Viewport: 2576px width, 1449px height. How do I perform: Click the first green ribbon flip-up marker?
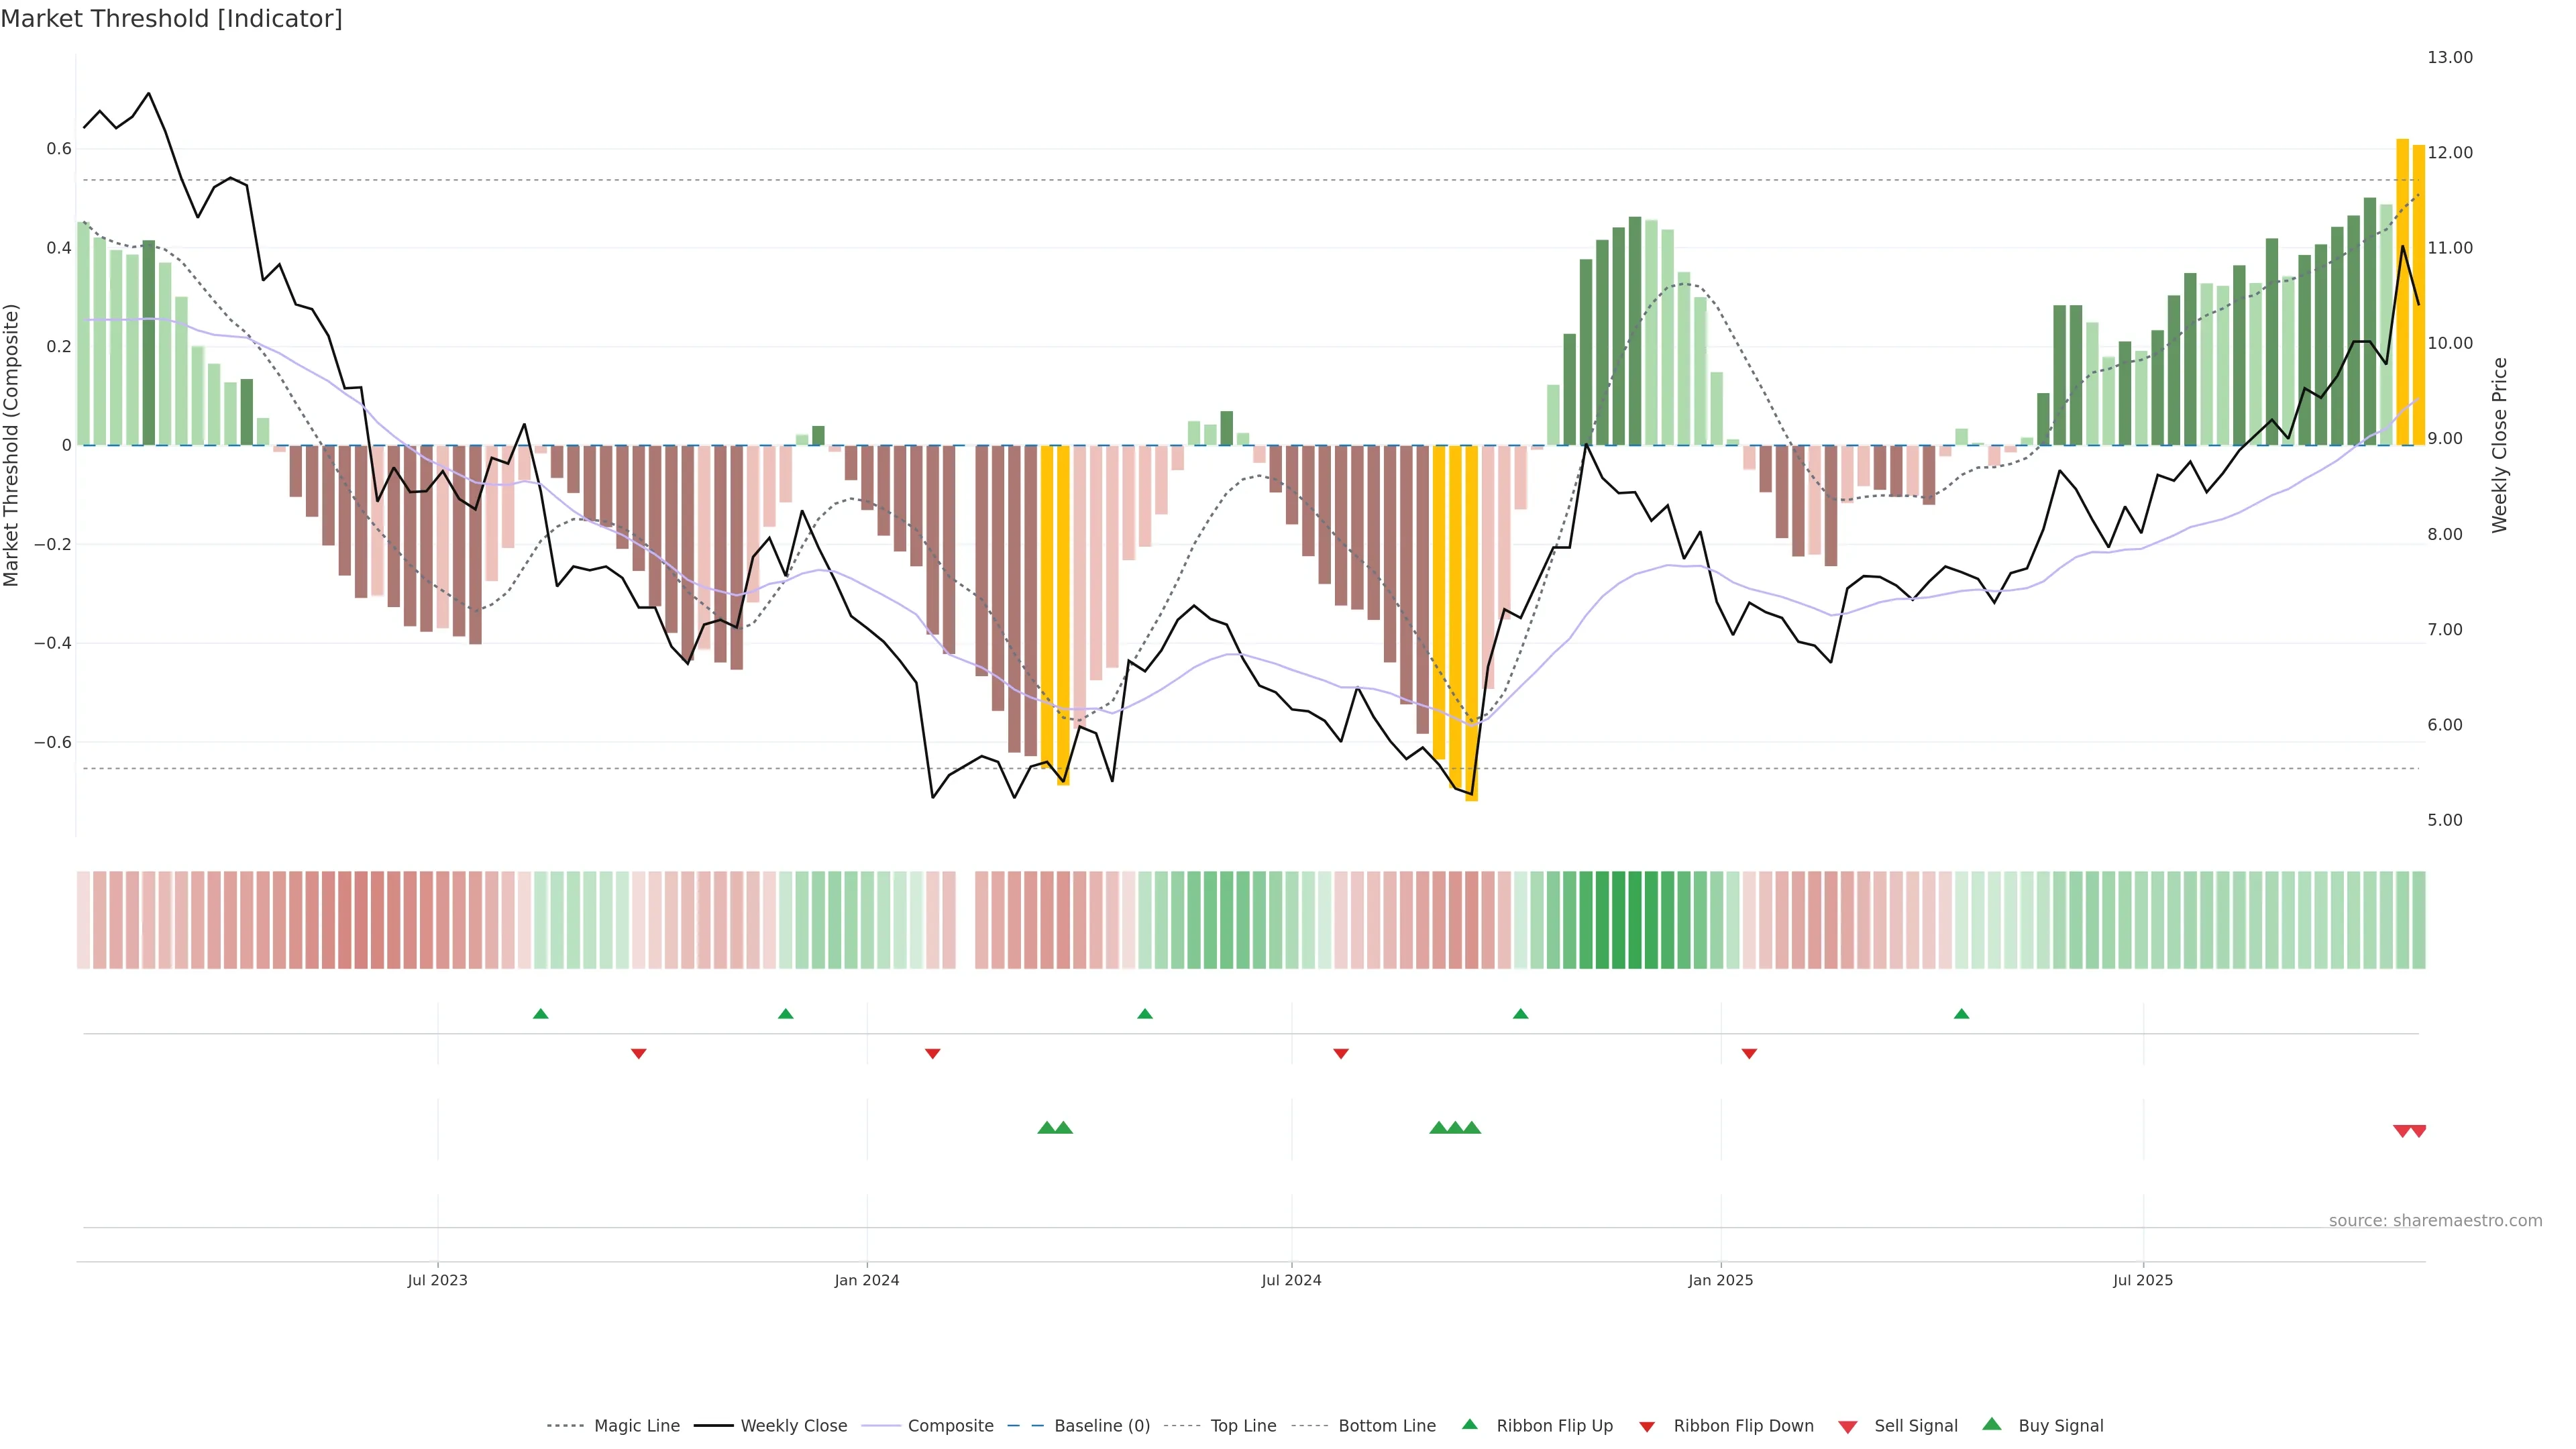(541, 1014)
